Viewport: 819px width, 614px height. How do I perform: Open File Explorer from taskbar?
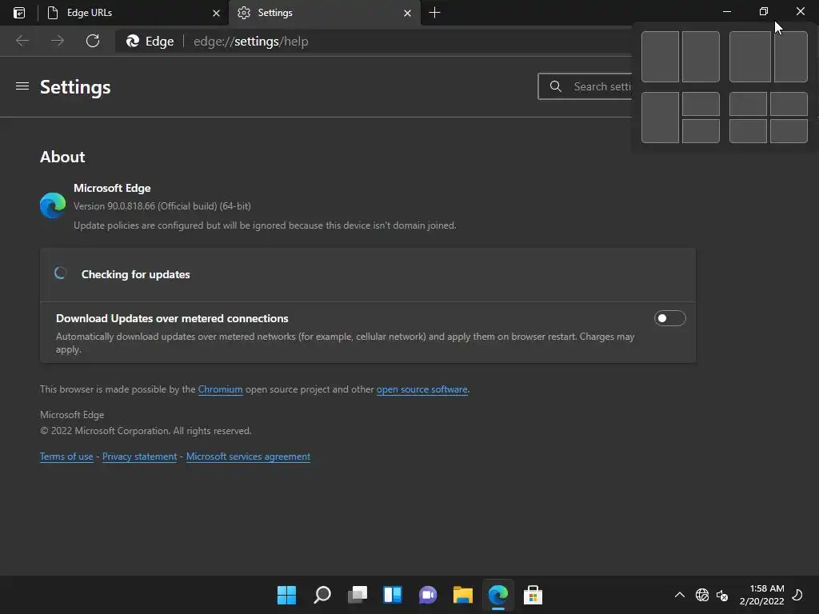pyautogui.click(x=463, y=595)
